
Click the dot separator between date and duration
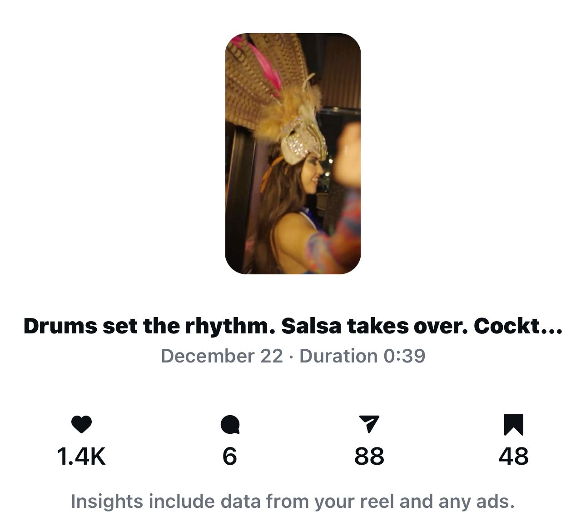click(291, 356)
